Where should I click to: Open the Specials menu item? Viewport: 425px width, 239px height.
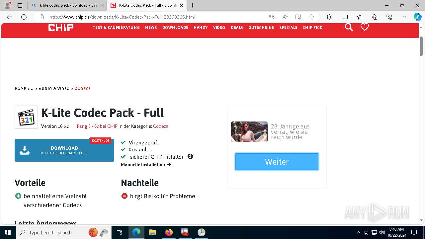click(x=288, y=28)
